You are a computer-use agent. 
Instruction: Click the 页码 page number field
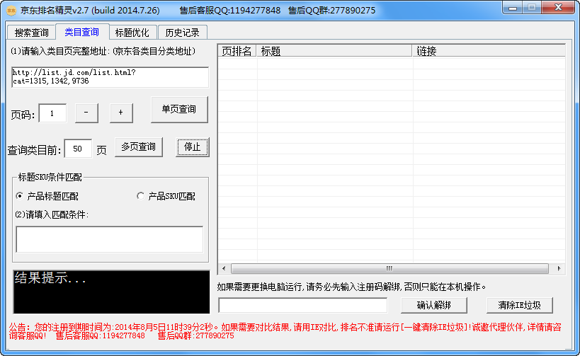[52, 113]
